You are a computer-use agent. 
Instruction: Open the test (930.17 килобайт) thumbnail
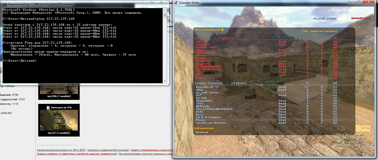click(59, 89)
